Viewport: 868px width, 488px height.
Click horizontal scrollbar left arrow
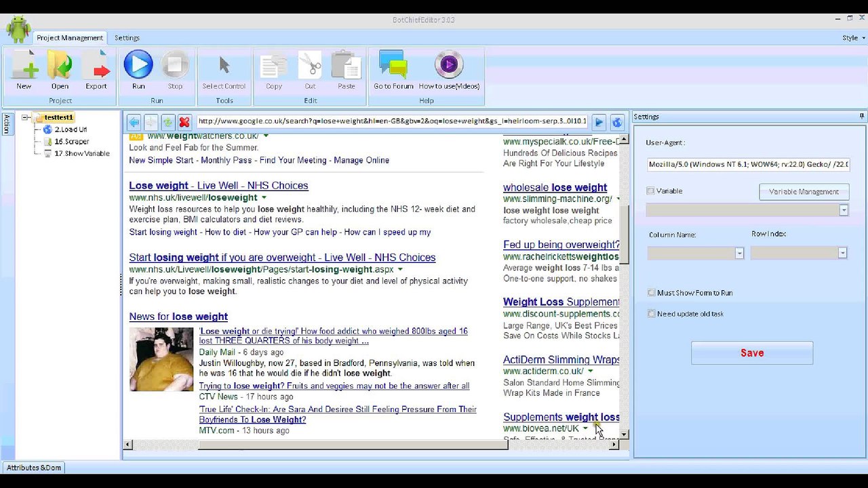pos(127,445)
